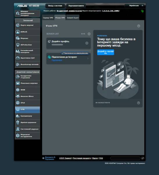Click the Підключено status text

57,60
